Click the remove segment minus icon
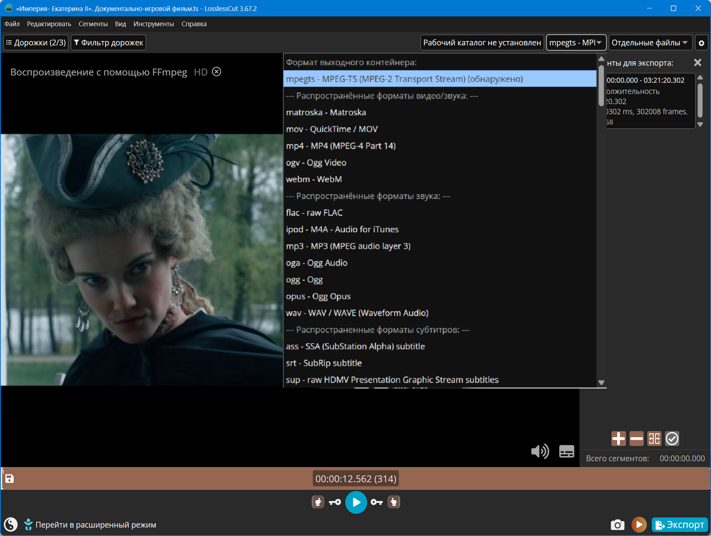The height and width of the screenshot is (536, 711). (x=636, y=438)
